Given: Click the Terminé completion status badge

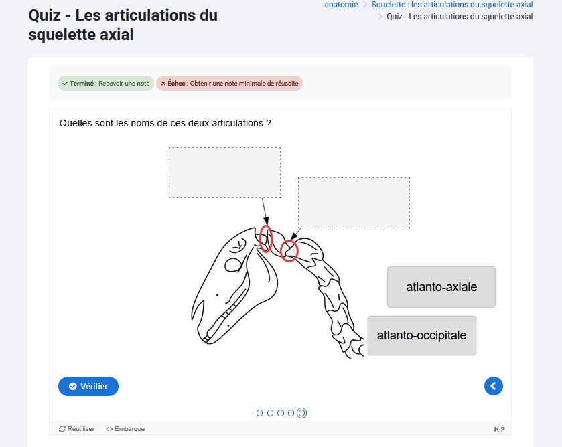Looking at the screenshot, I should pyautogui.click(x=106, y=84).
